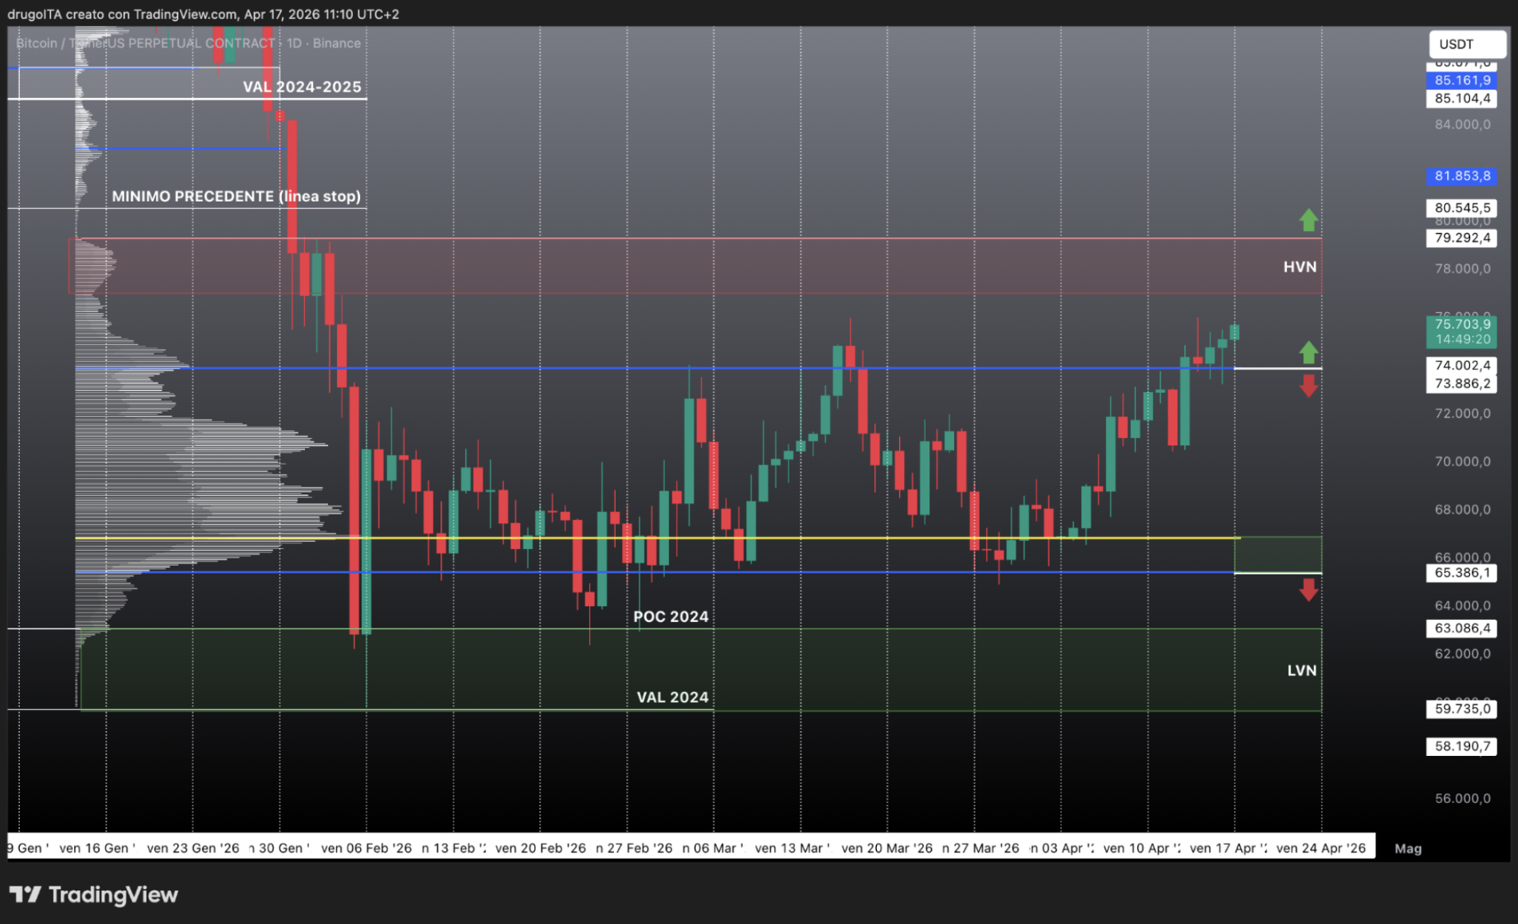This screenshot has height=924, width=1518.
Task: Click the blue 81.853,8 price label
Action: tap(1461, 176)
